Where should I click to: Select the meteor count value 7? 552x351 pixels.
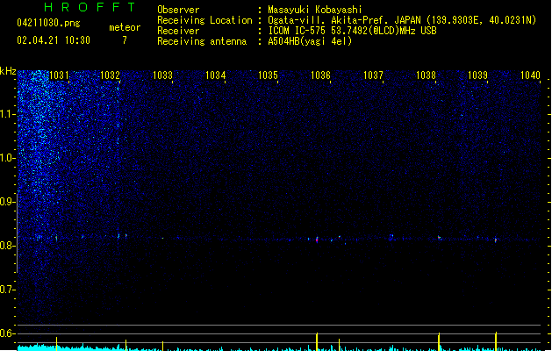[x=125, y=40]
